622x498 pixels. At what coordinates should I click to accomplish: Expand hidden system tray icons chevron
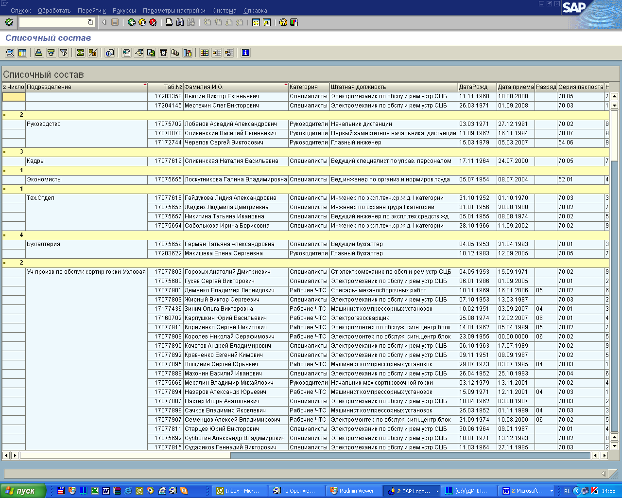click(577, 491)
